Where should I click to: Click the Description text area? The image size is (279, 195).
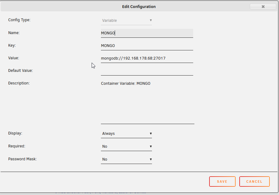148,102
